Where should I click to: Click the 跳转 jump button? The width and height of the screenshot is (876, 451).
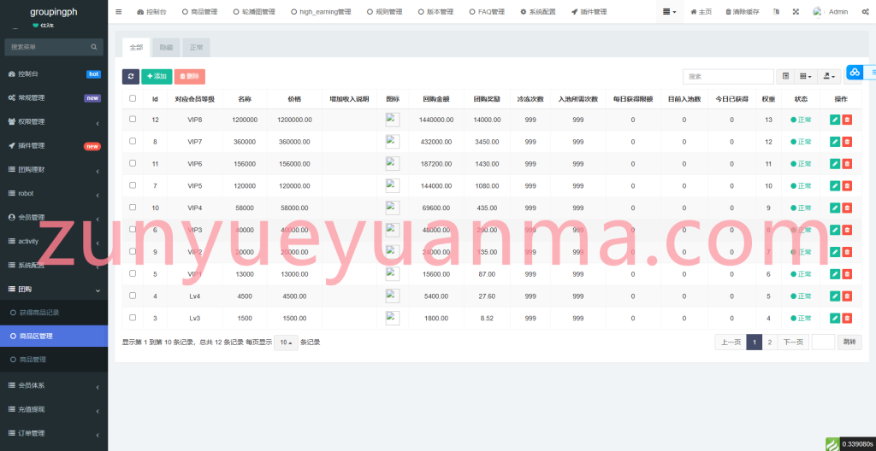[x=849, y=343]
